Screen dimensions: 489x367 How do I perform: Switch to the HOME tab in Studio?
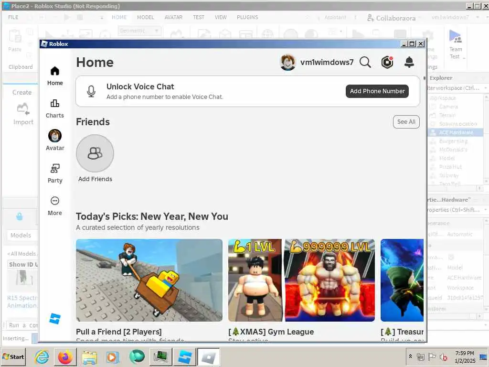(119, 17)
